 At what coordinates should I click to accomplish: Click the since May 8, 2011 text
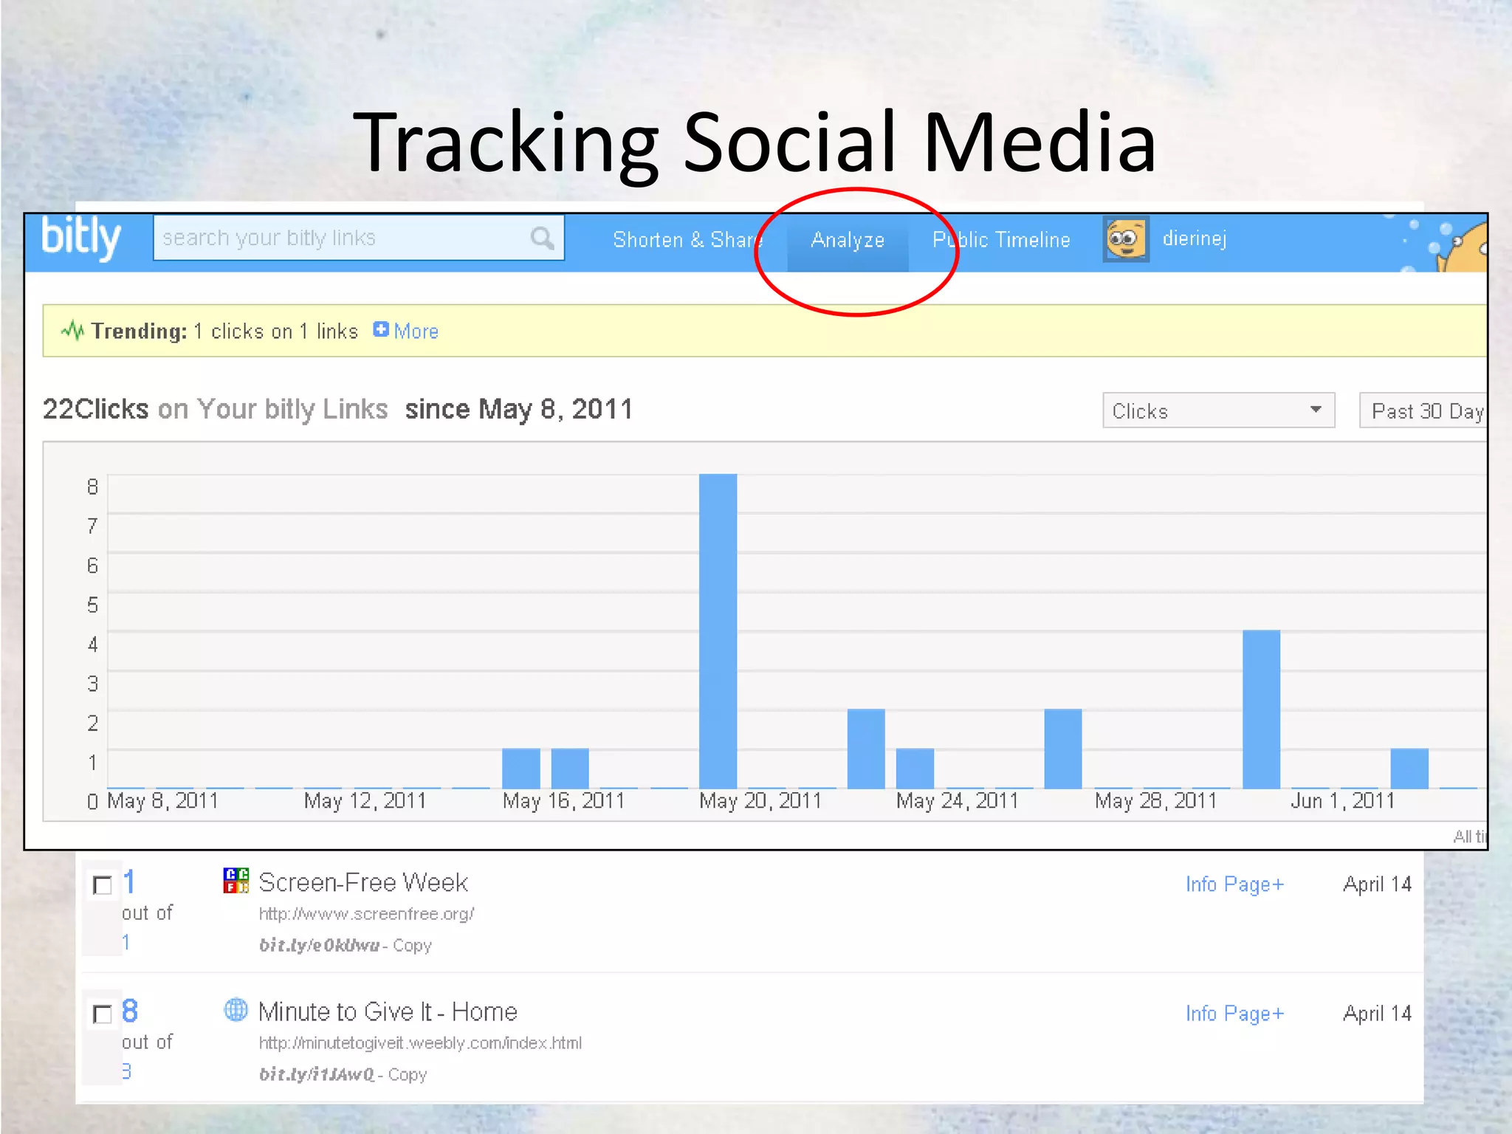click(x=518, y=409)
